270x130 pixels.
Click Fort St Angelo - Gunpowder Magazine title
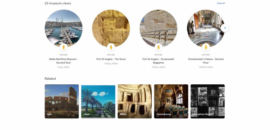click(158, 61)
